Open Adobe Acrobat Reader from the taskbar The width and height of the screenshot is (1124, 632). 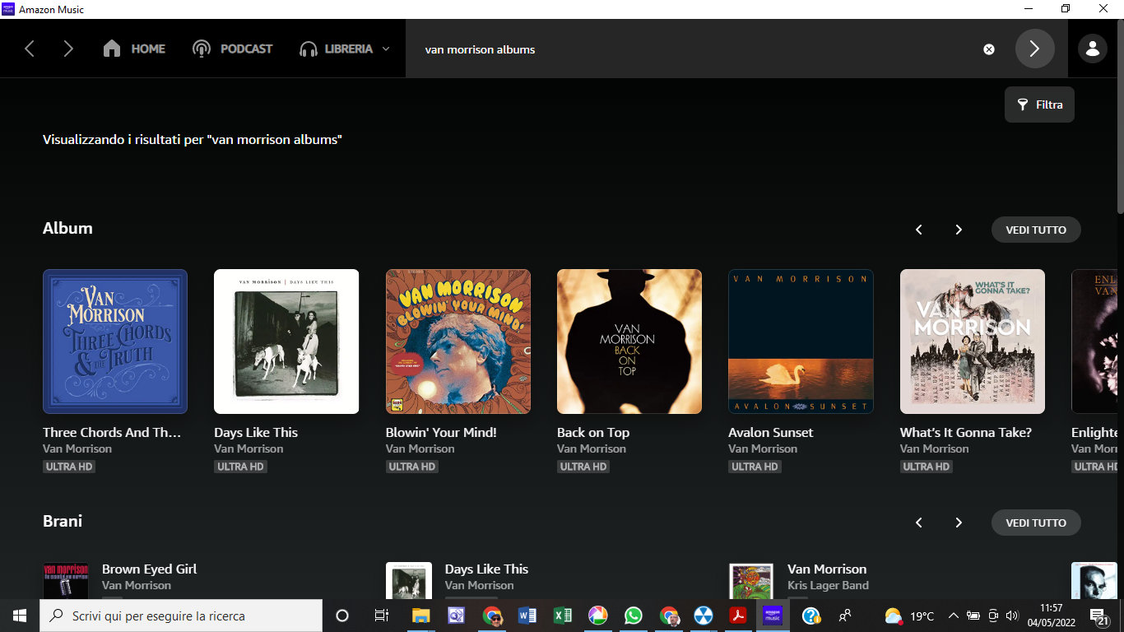pyautogui.click(x=737, y=616)
